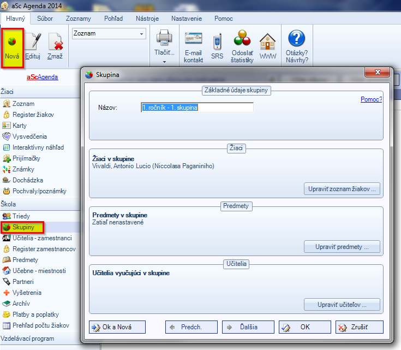Image resolution: width=401 pixels, height=350 pixels.
Task: Open Prehľad počtu žiakov in sidebar
Action: (36, 325)
